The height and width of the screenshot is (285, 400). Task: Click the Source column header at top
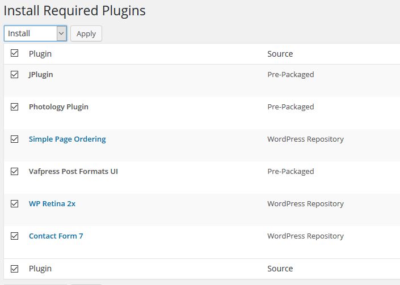280,54
